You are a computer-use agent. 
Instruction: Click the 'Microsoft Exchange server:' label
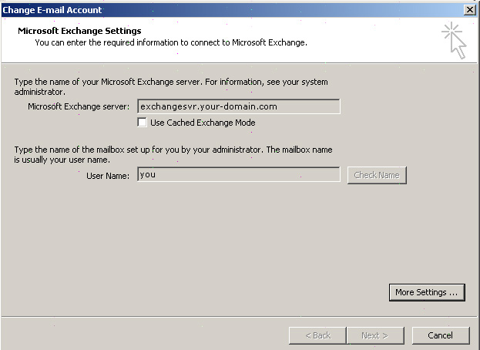tap(79, 106)
